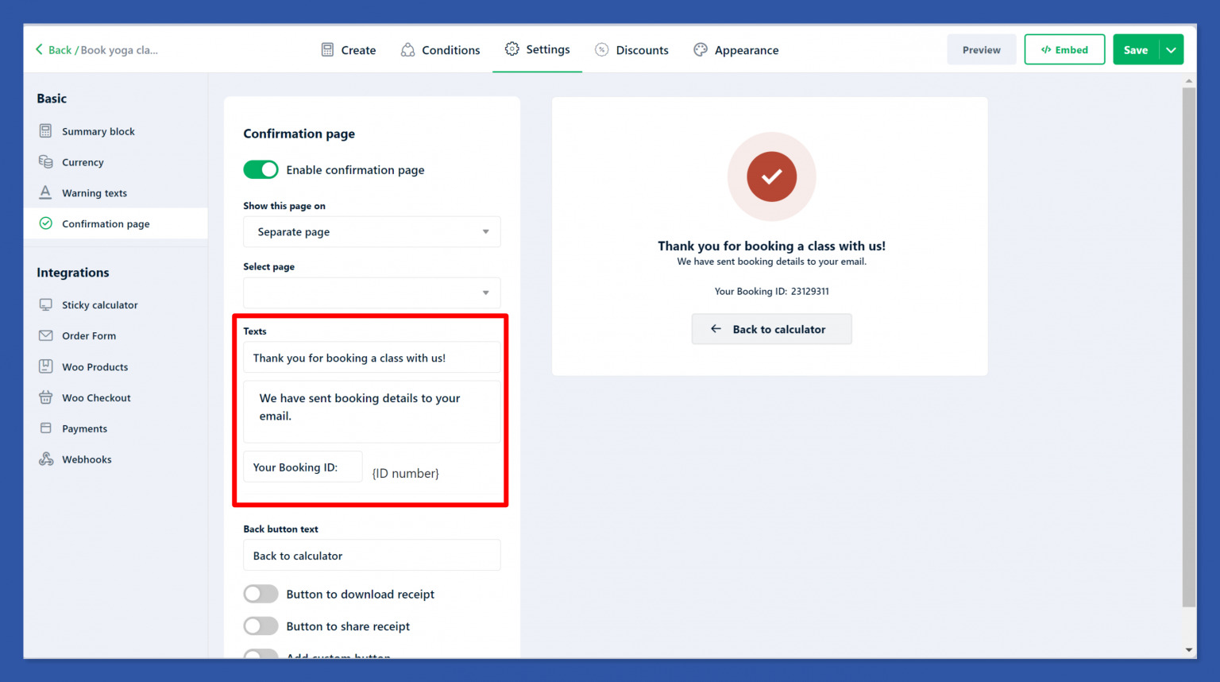
Task: Click the Settings gear icon
Action: 512,49
